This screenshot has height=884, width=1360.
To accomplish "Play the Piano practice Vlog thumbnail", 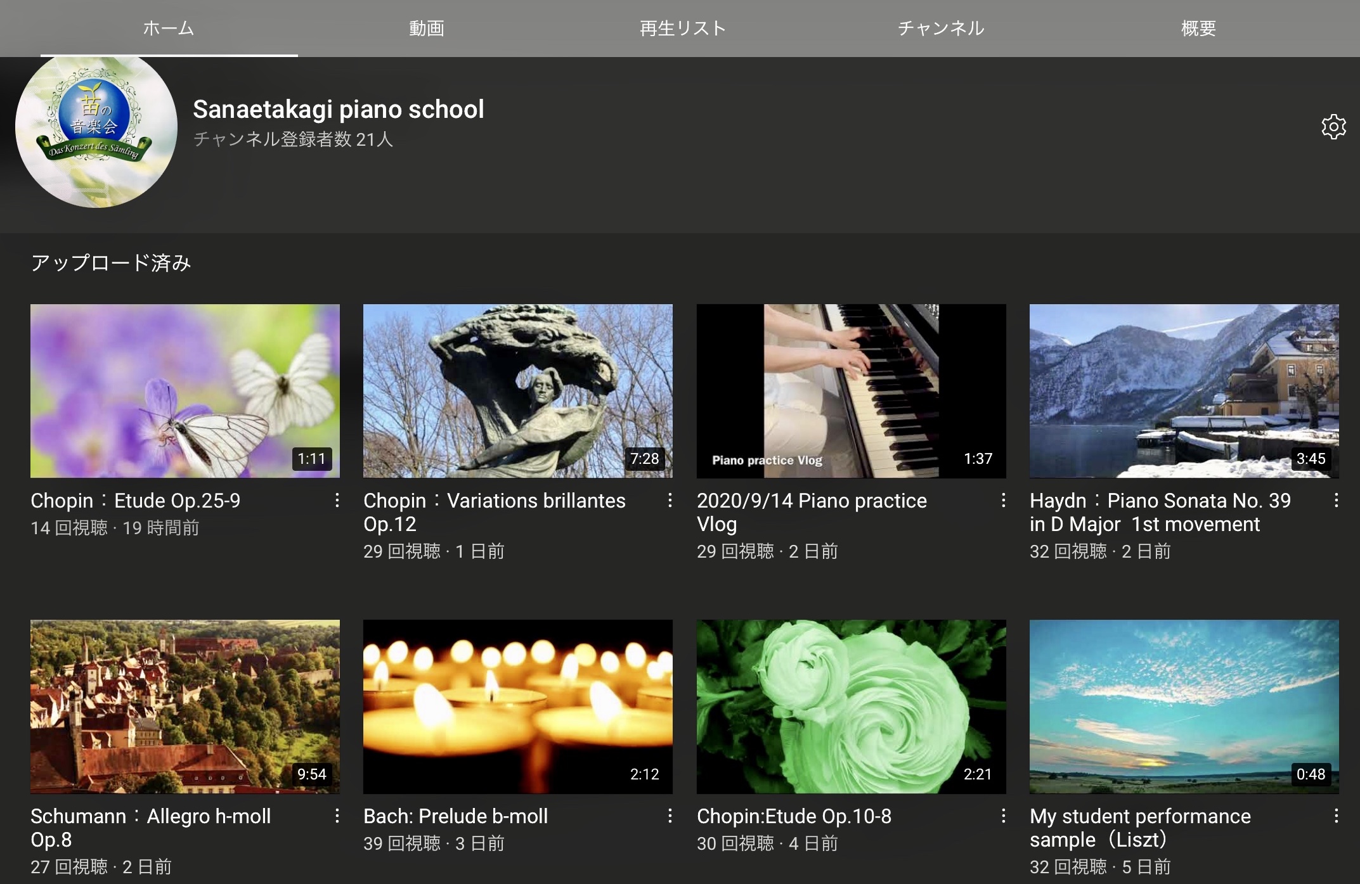I will click(x=851, y=390).
